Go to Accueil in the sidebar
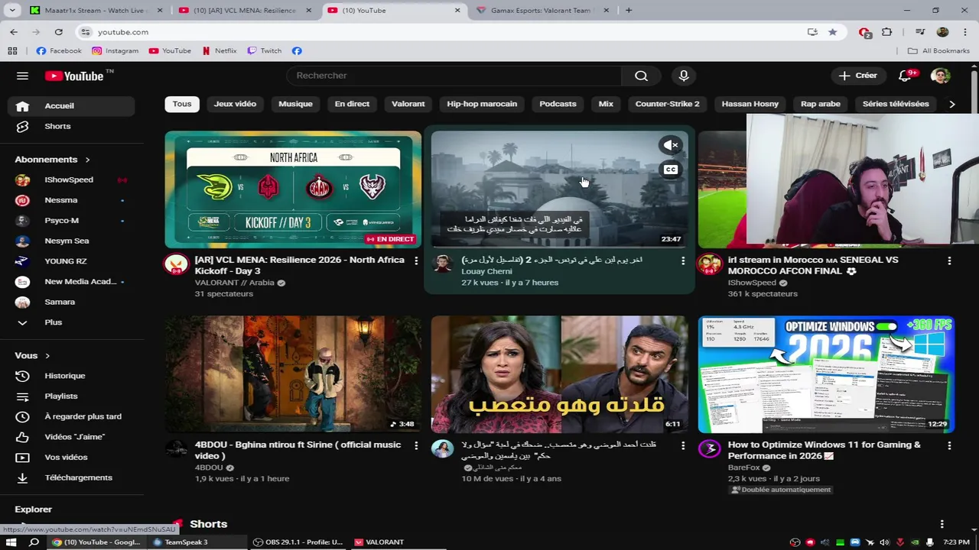The image size is (979, 550). [x=71, y=106]
